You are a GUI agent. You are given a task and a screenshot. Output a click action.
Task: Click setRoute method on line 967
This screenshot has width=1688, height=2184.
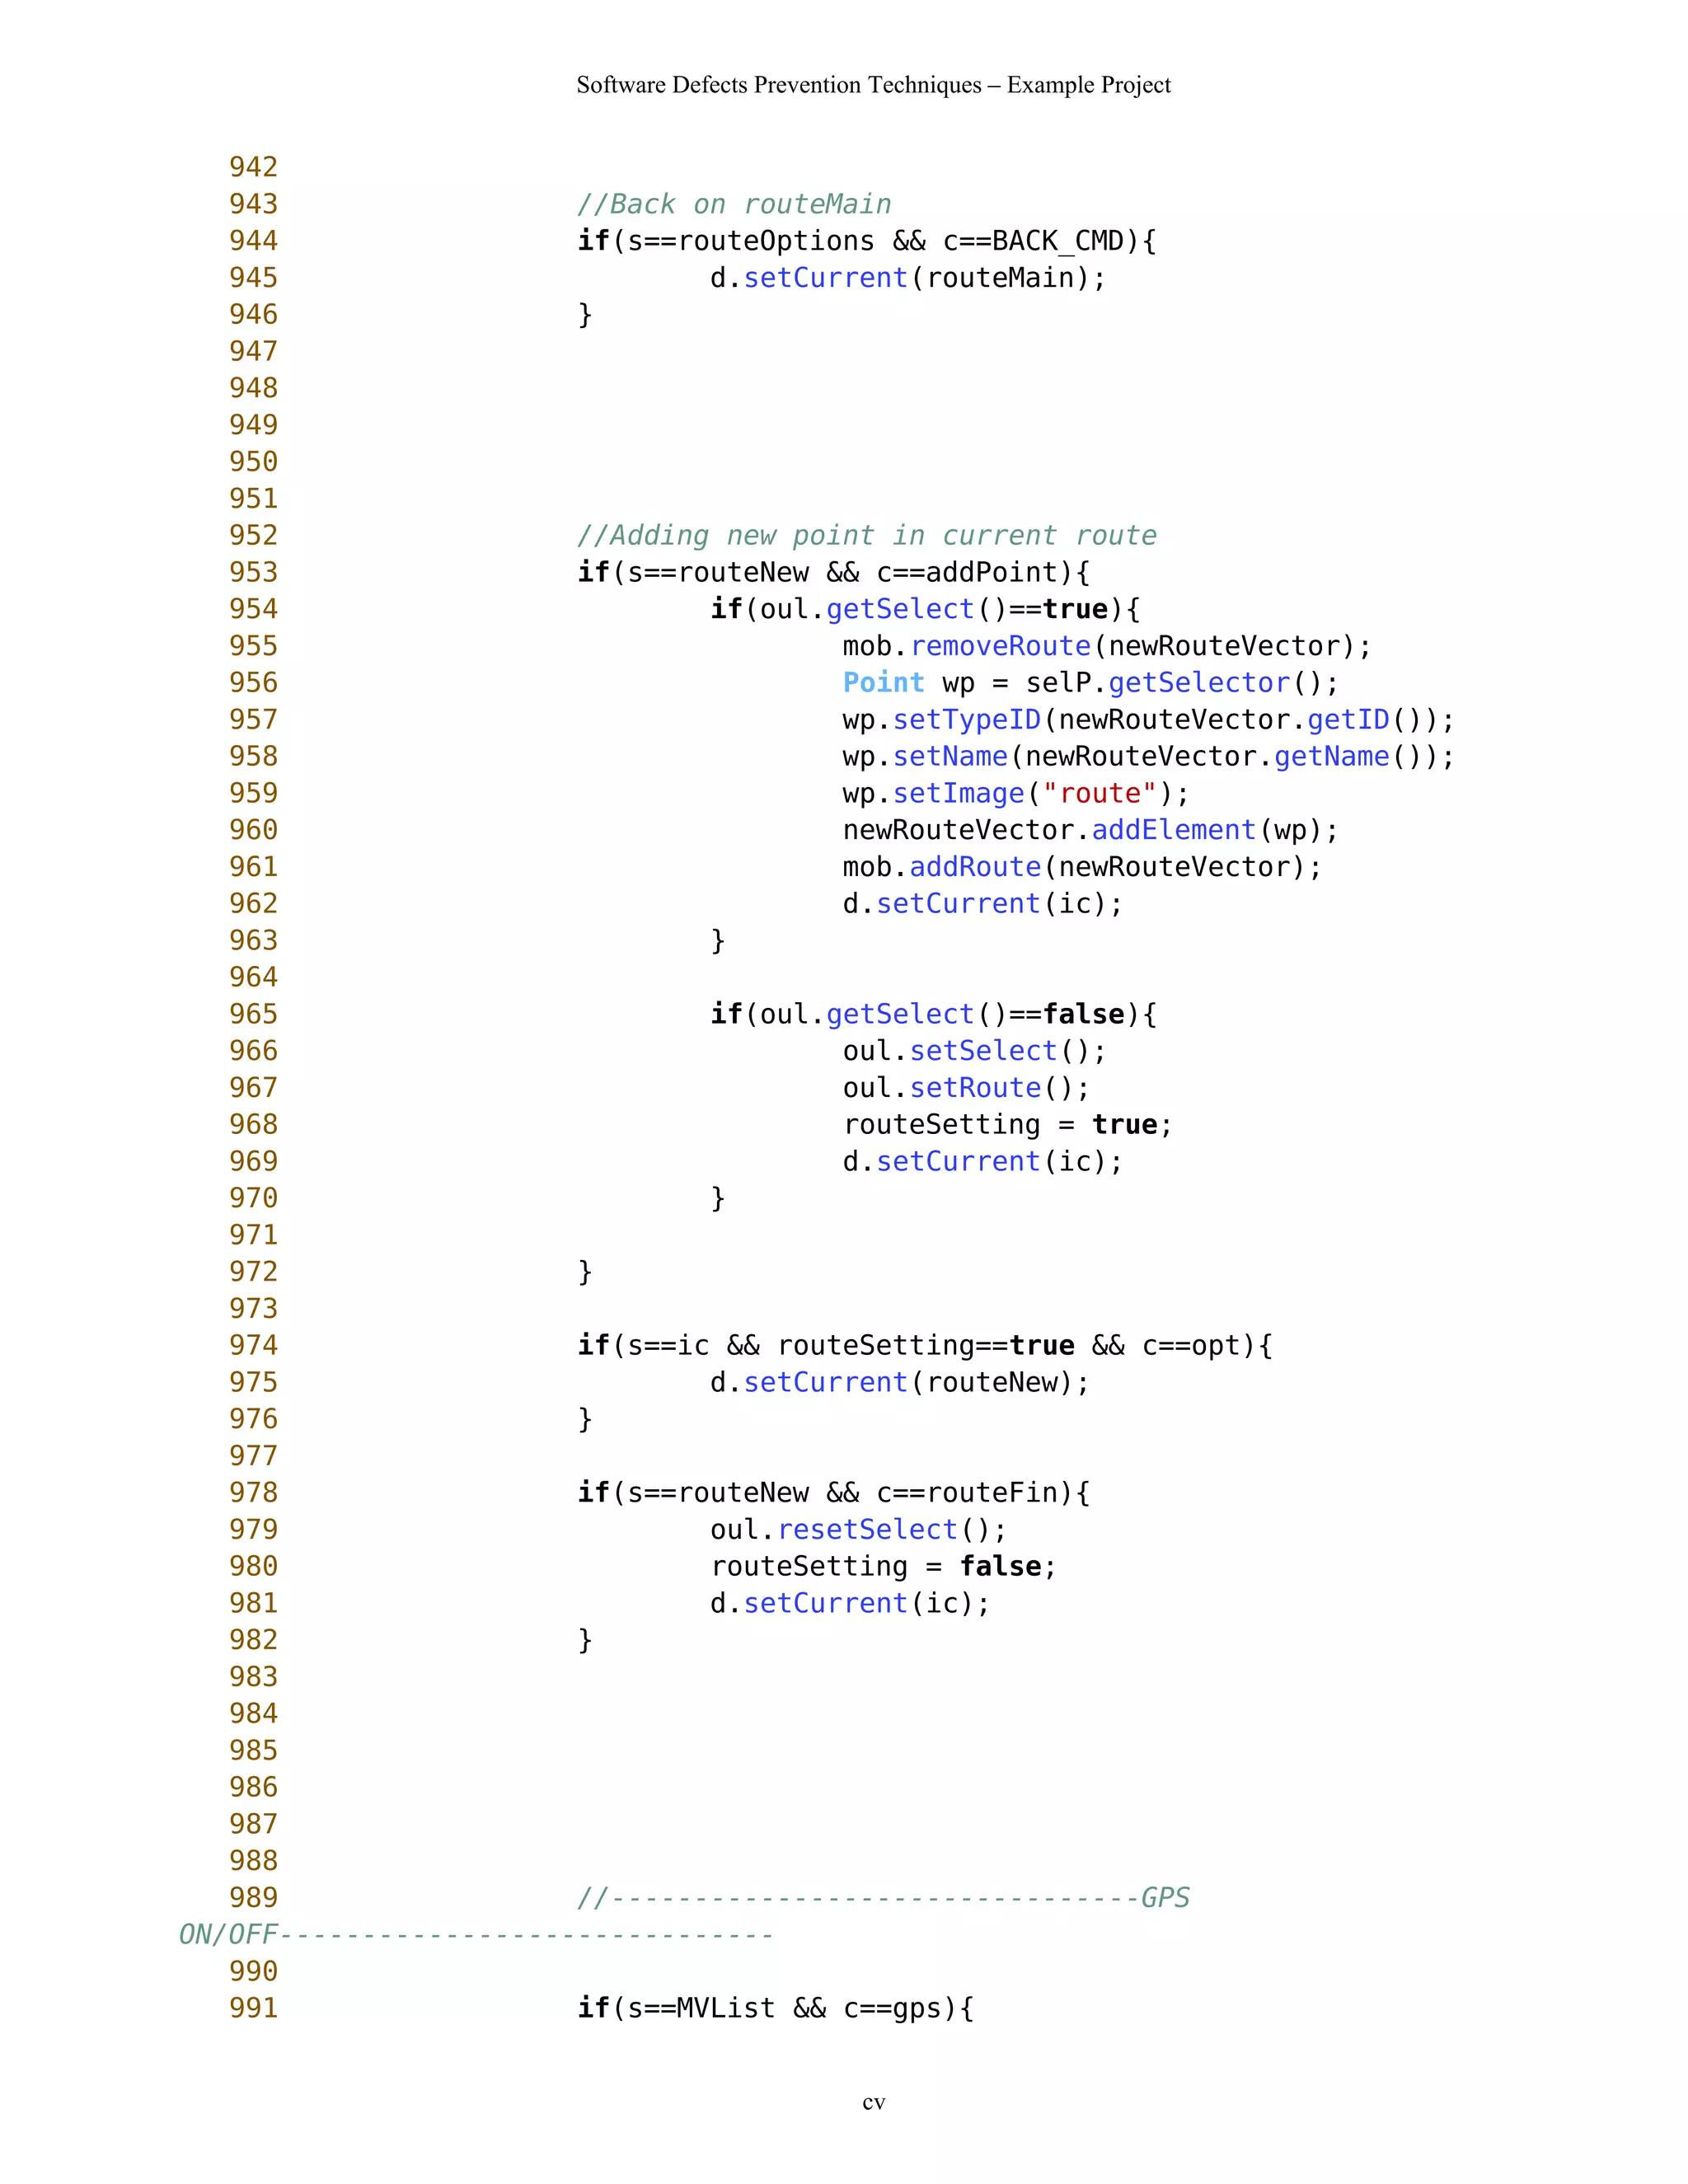(x=975, y=1088)
